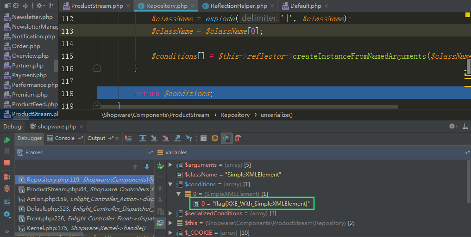Open the Console debugger tab

coord(64,138)
